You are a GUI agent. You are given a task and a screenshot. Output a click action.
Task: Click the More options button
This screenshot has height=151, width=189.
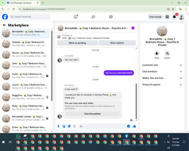pyautogui.click(x=117, y=43)
